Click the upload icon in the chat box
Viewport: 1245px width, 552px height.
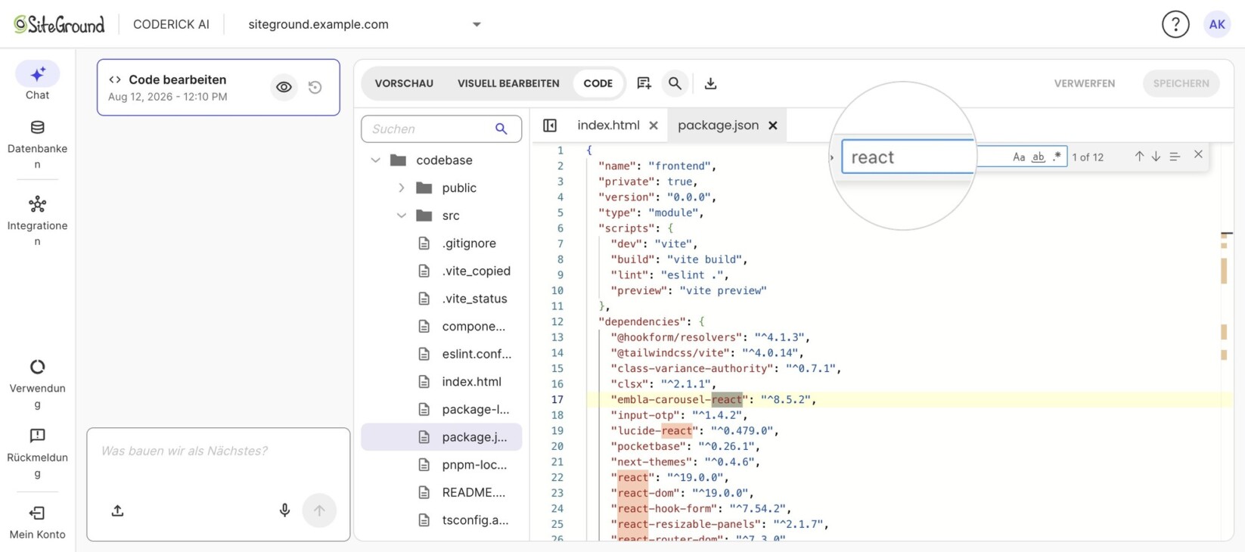pos(117,511)
